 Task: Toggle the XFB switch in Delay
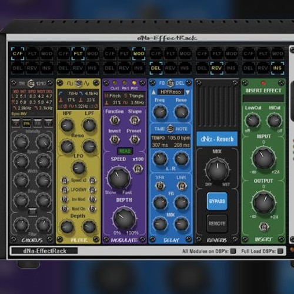[160, 186]
